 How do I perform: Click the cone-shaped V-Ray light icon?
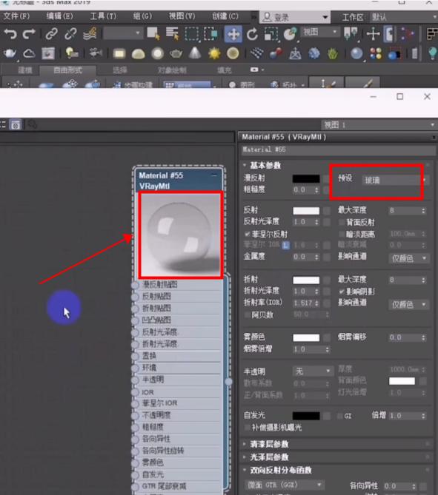coord(195,53)
